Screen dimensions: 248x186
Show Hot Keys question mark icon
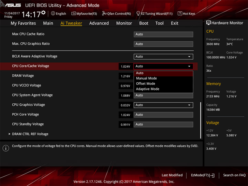[180, 13]
